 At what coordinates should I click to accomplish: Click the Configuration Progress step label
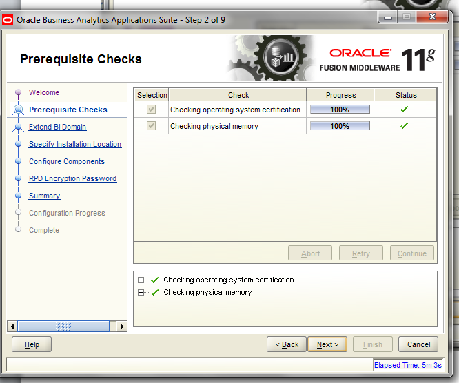click(x=67, y=213)
